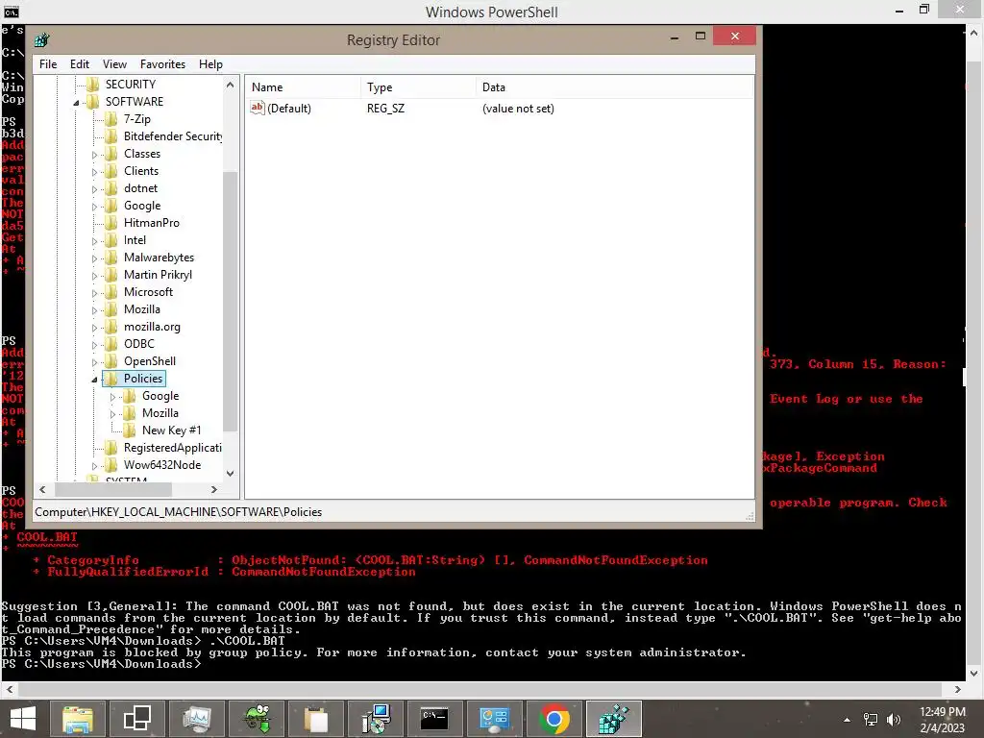This screenshot has height=738, width=984.
Task: Open the software installer icon in taskbar
Action: (376, 719)
